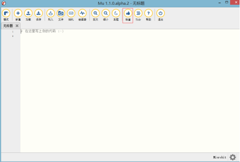Select the 无标题 editor tab
Screen dimensions: 240x162
click(8, 26)
